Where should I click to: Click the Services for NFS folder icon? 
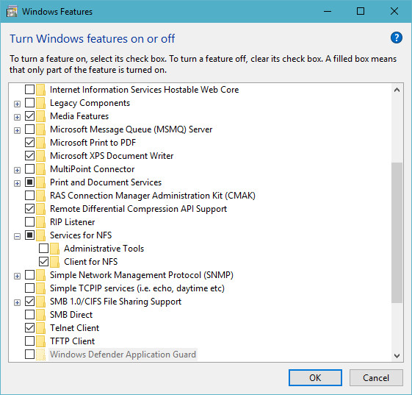coord(40,235)
